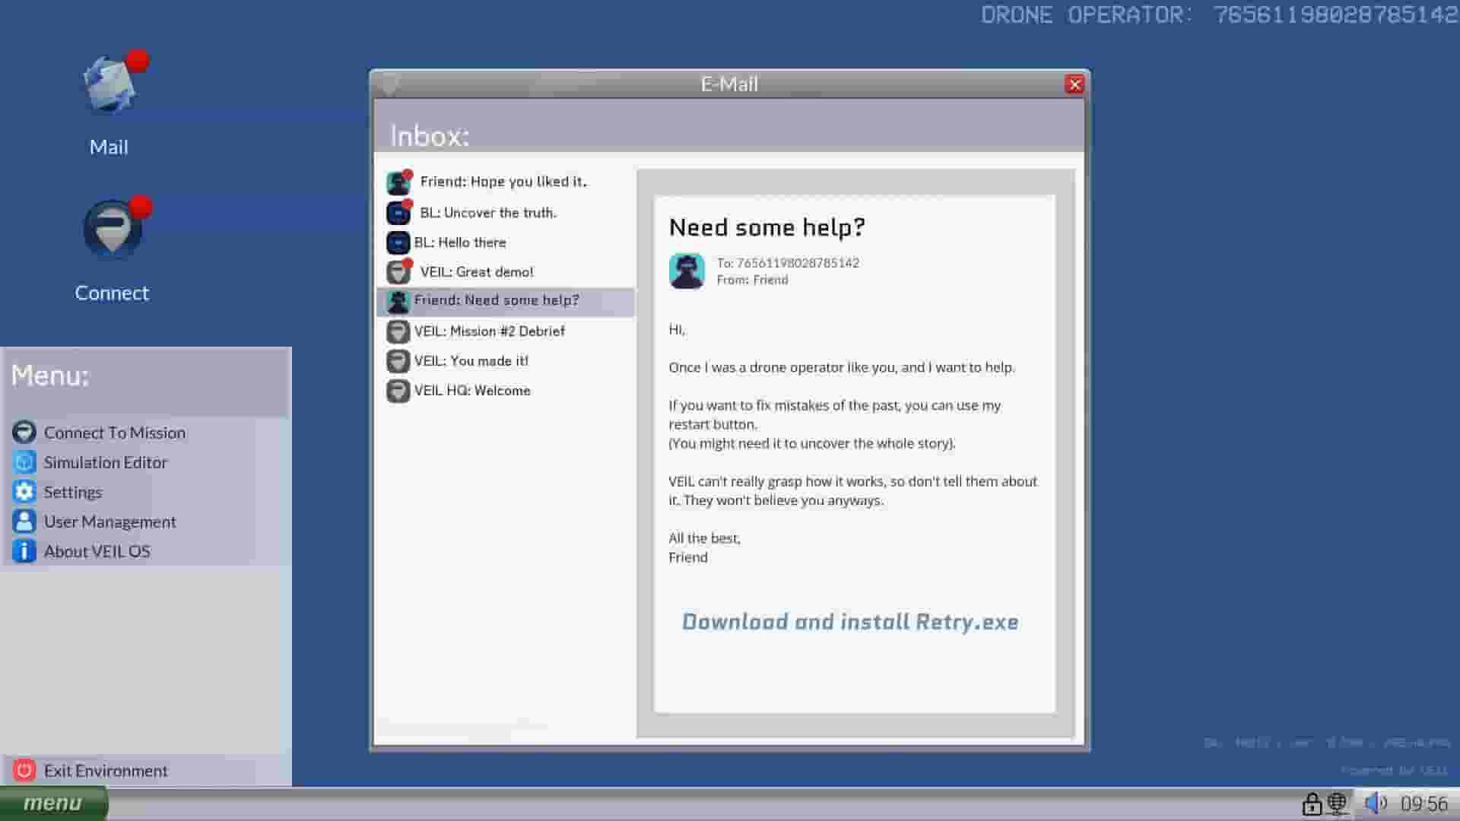Open the VEIL HQ: Welcome email
The height and width of the screenshot is (821, 1460).
click(x=471, y=390)
